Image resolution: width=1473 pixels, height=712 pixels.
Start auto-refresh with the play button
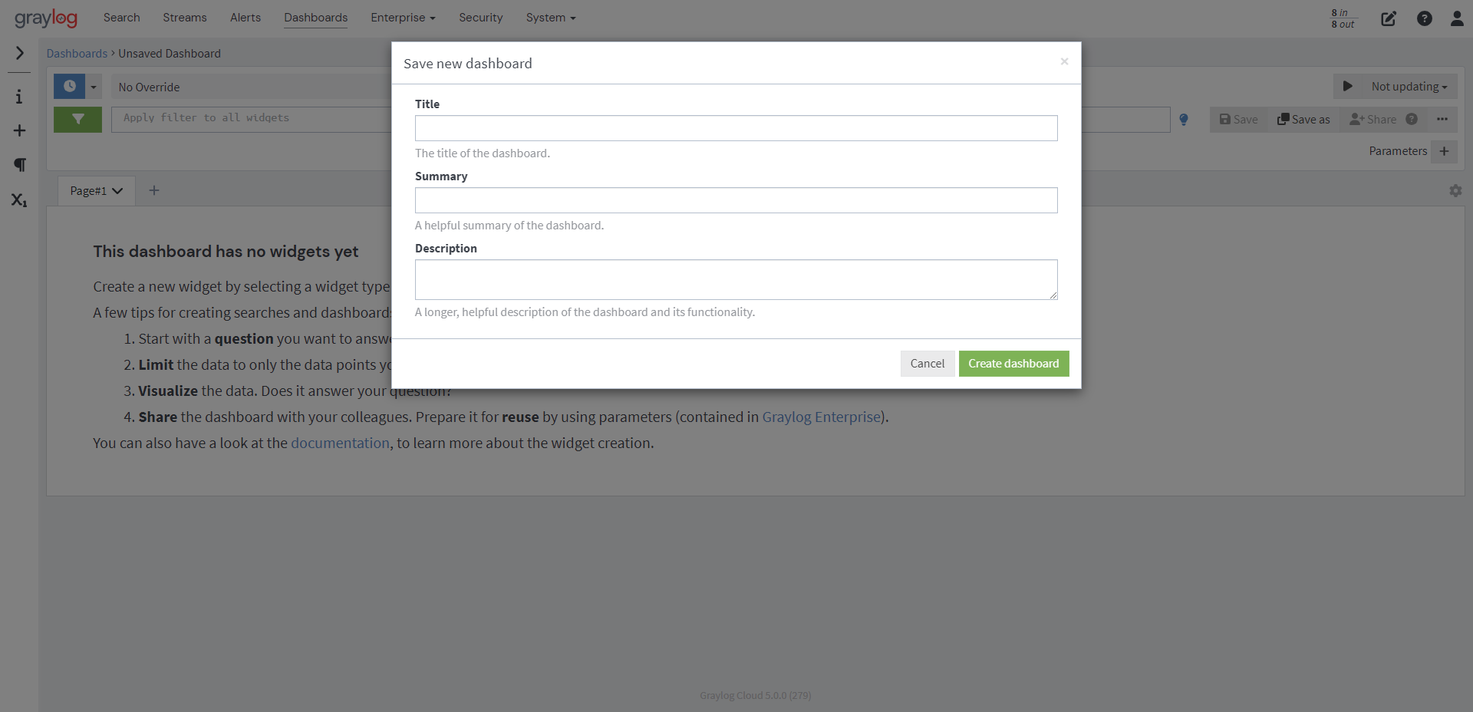tap(1347, 87)
